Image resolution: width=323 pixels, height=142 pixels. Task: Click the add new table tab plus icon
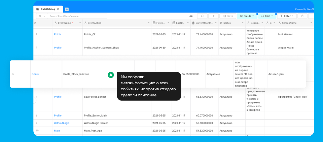tap(67, 9)
